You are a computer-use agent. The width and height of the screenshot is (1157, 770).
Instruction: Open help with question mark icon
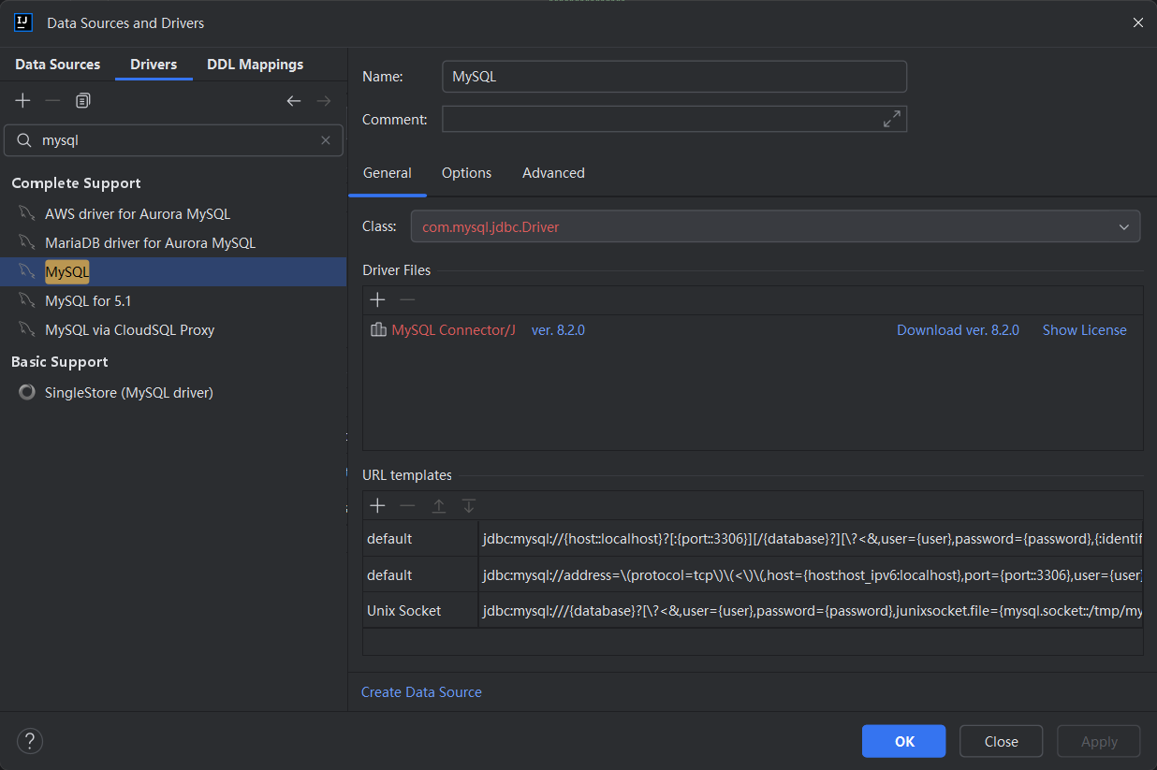[30, 741]
